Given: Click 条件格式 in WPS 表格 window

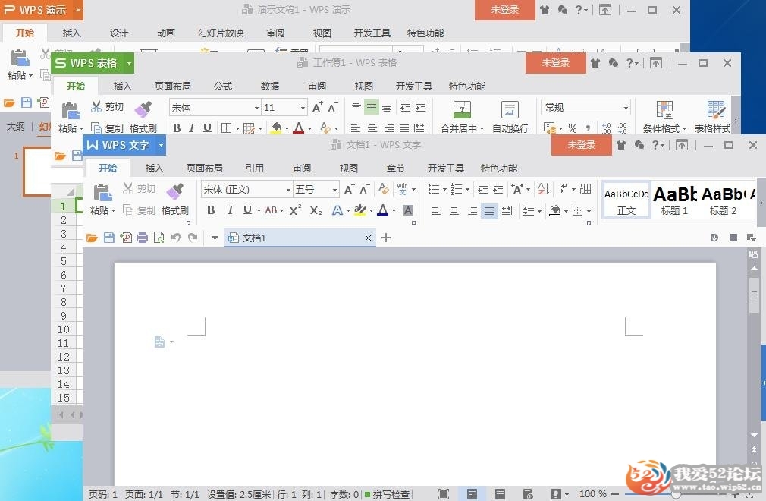Looking at the screenshot, I should 665,117.
